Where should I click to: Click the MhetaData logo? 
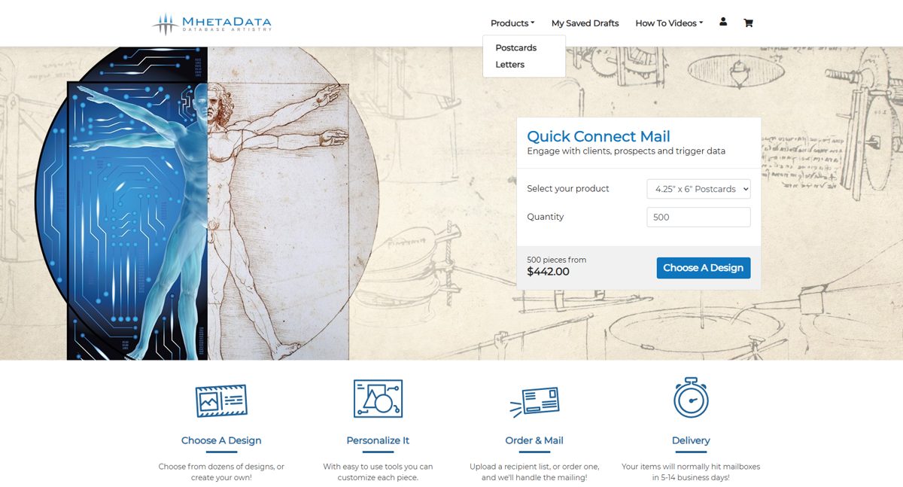211,23
